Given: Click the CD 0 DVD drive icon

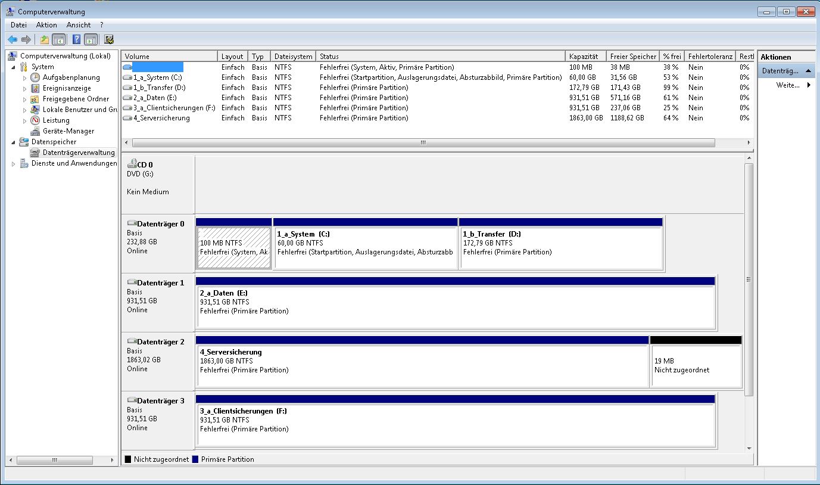Looking at the screenshot, I should [x=132, y=164].
